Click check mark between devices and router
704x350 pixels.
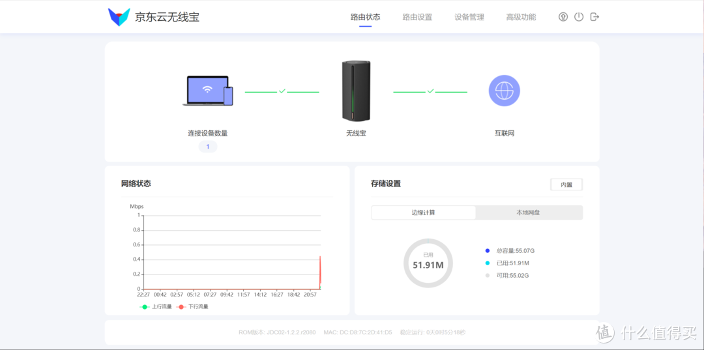[x=282, y=91]
